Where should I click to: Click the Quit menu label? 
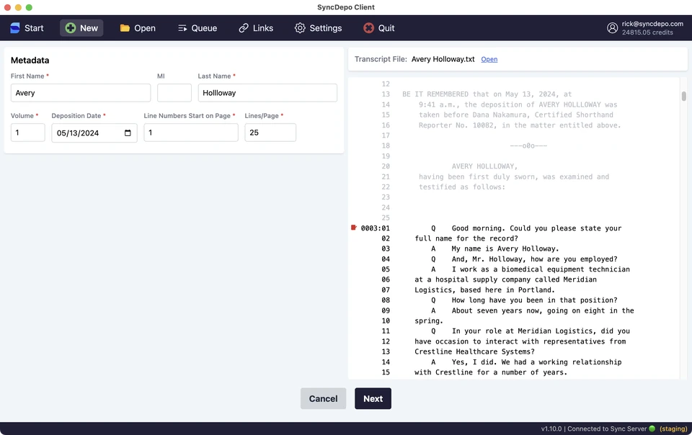coord(386,28)
